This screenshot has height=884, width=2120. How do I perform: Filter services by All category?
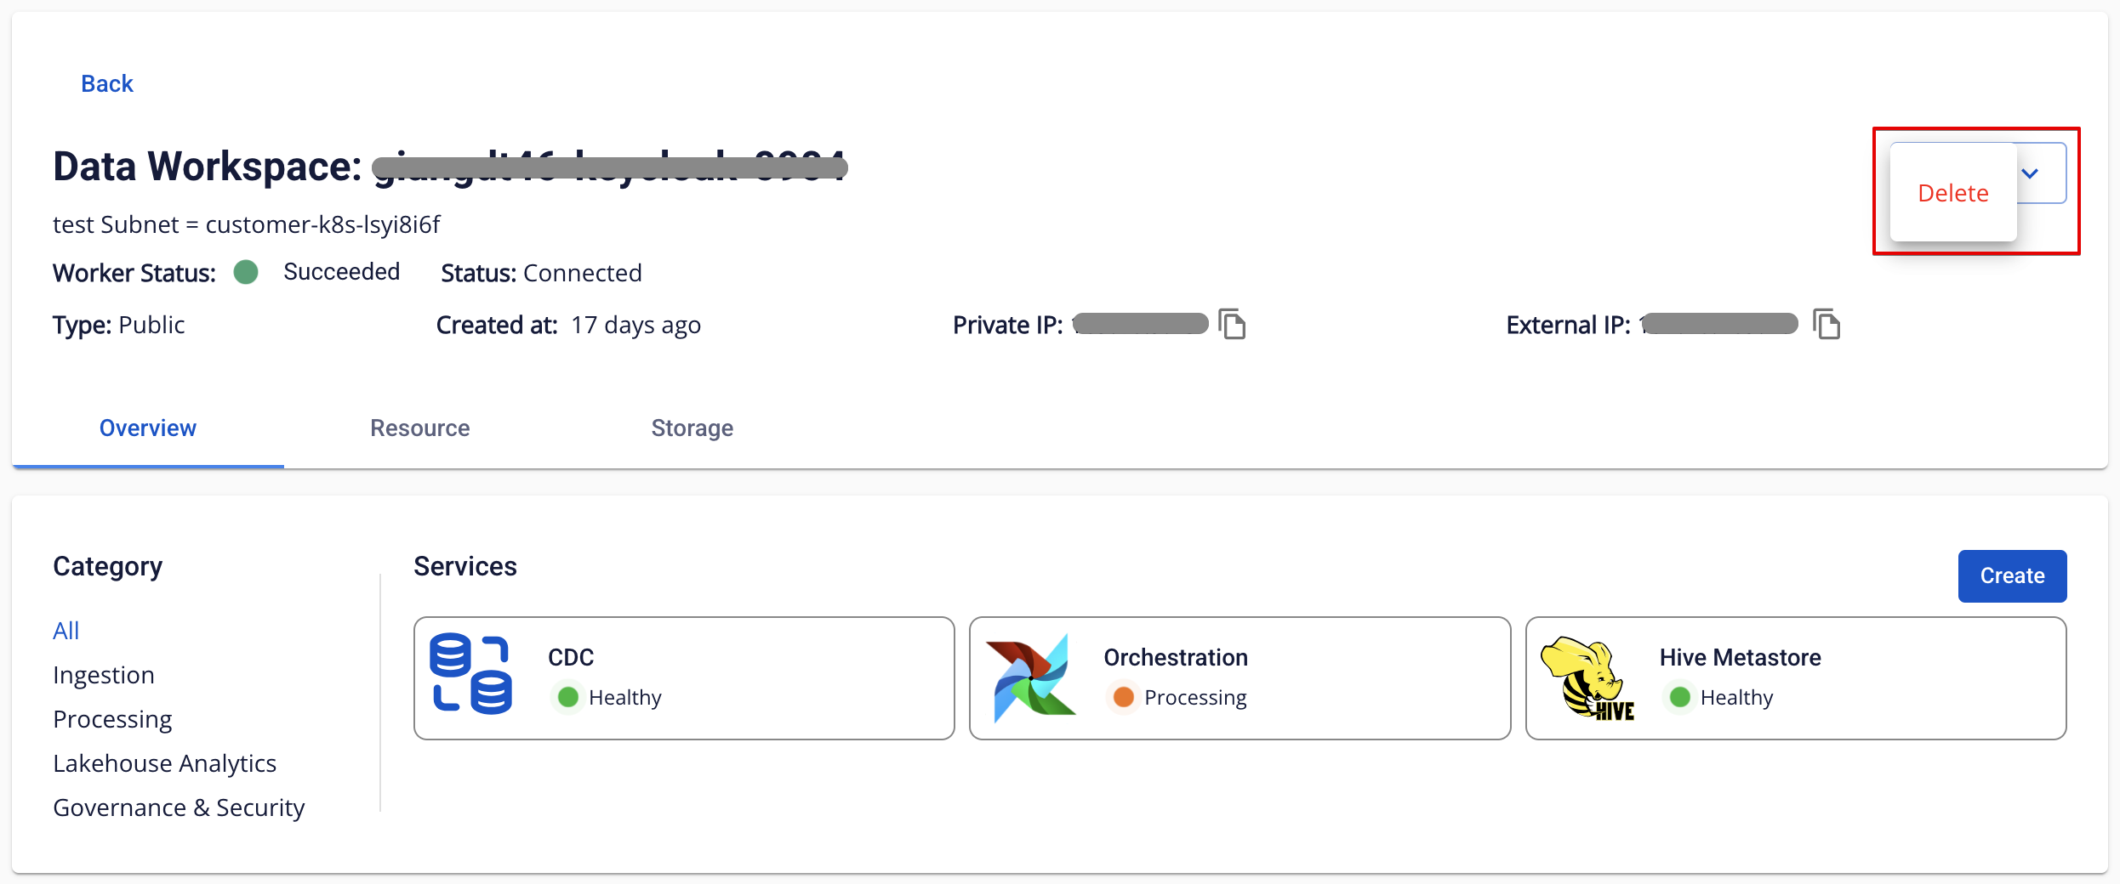(x=66, y=630)
